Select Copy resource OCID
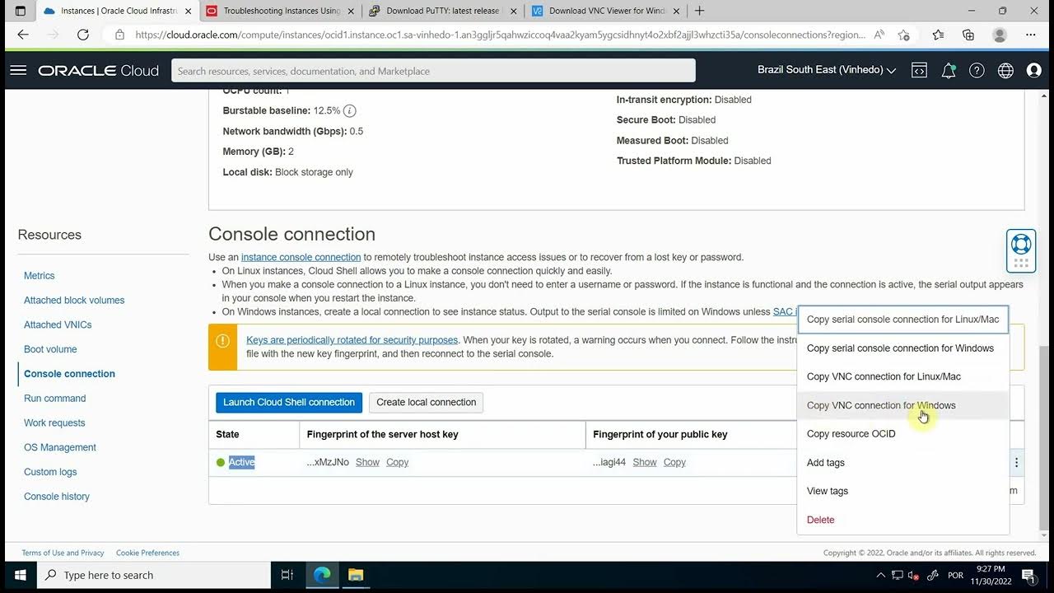This screenshot has height=593, width=1054. [903, 434]
